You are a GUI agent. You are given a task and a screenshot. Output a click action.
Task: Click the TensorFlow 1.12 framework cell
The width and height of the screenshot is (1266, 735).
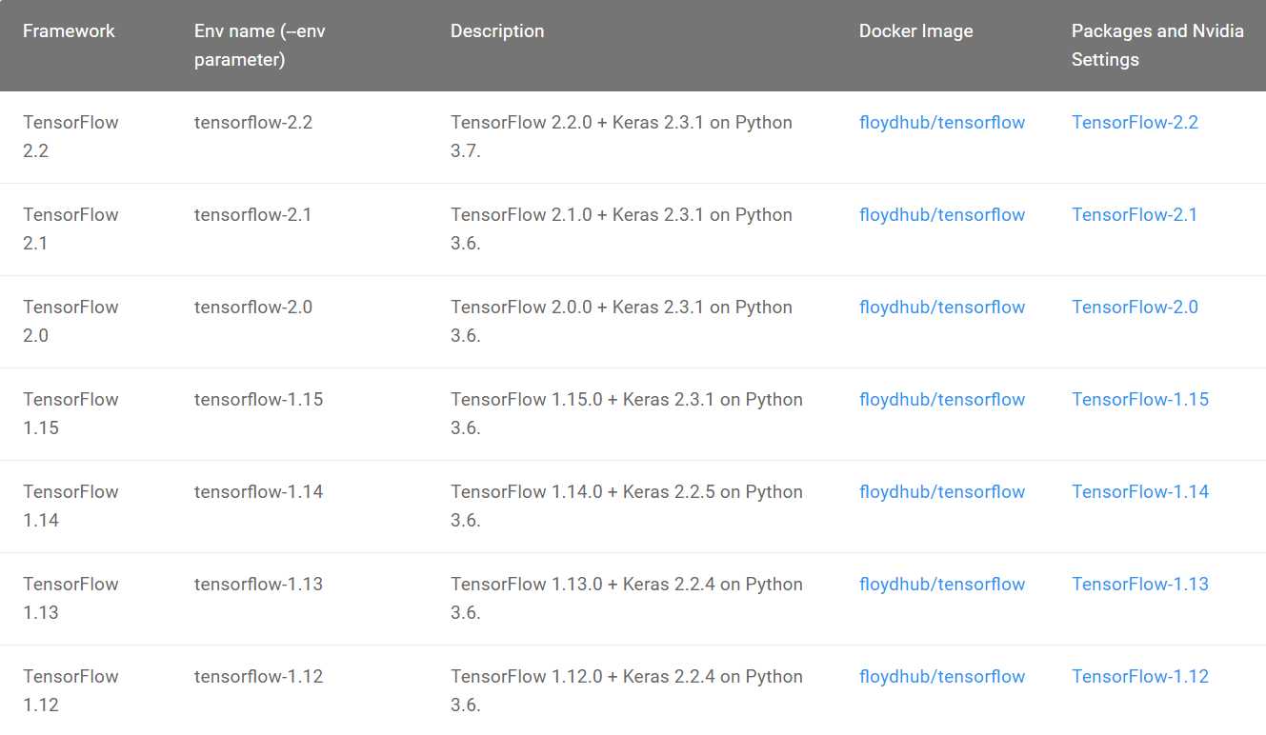point(70,691)
